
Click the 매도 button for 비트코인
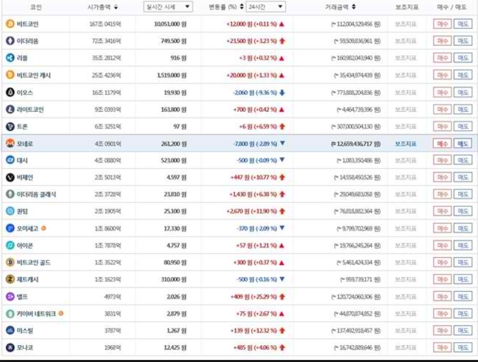pyautogui.click(x=463, y=24)
